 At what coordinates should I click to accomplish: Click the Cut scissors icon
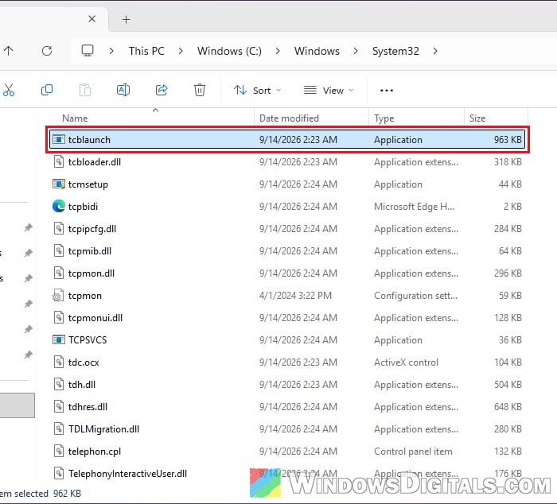point(9,90)
